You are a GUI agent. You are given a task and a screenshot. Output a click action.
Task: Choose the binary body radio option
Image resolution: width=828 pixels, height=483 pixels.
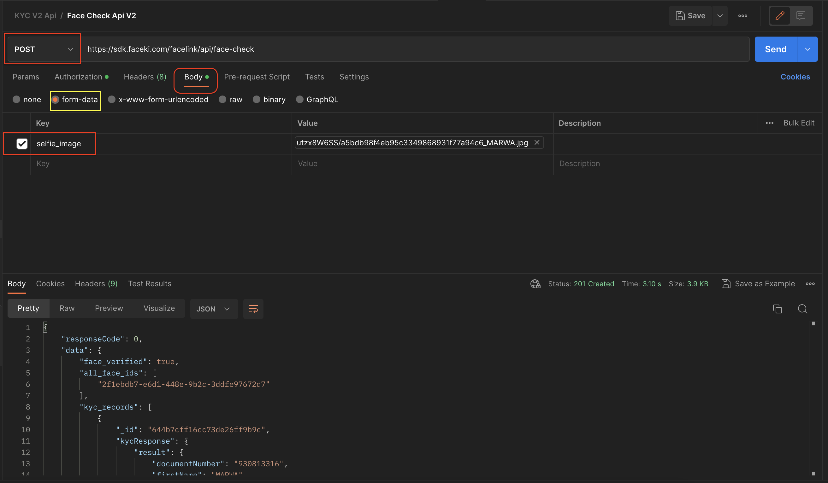pyautogui.click(x=257, y=100)
